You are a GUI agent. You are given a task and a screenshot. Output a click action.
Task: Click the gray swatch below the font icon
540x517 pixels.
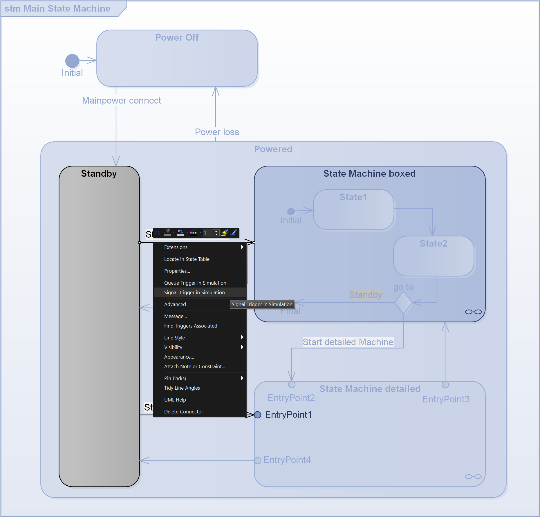click(167, 235)
